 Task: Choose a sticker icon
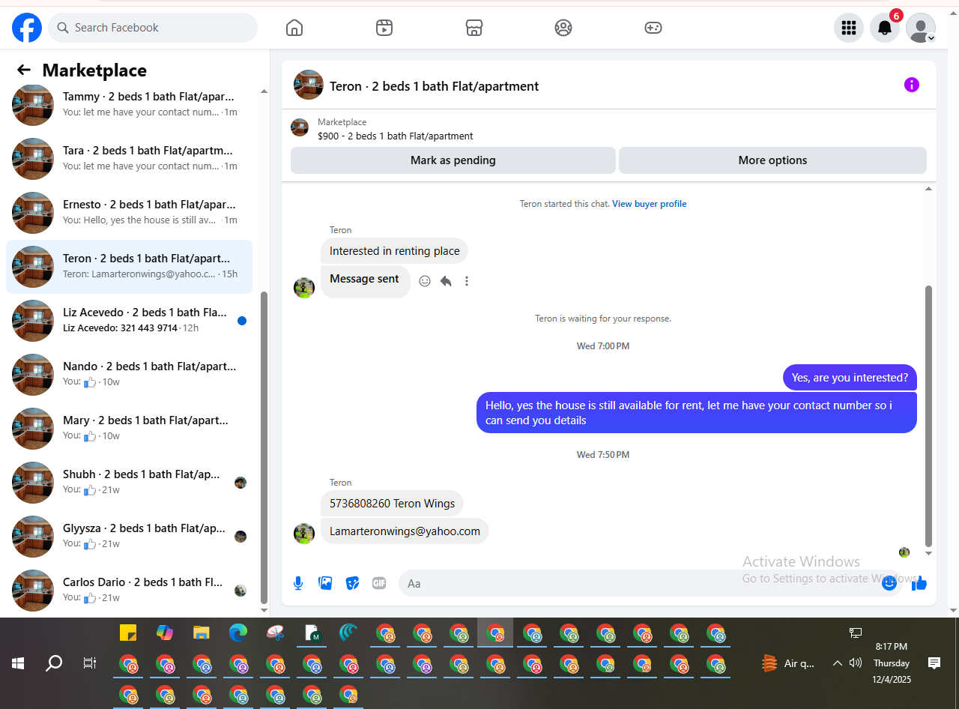coord(352,583)
